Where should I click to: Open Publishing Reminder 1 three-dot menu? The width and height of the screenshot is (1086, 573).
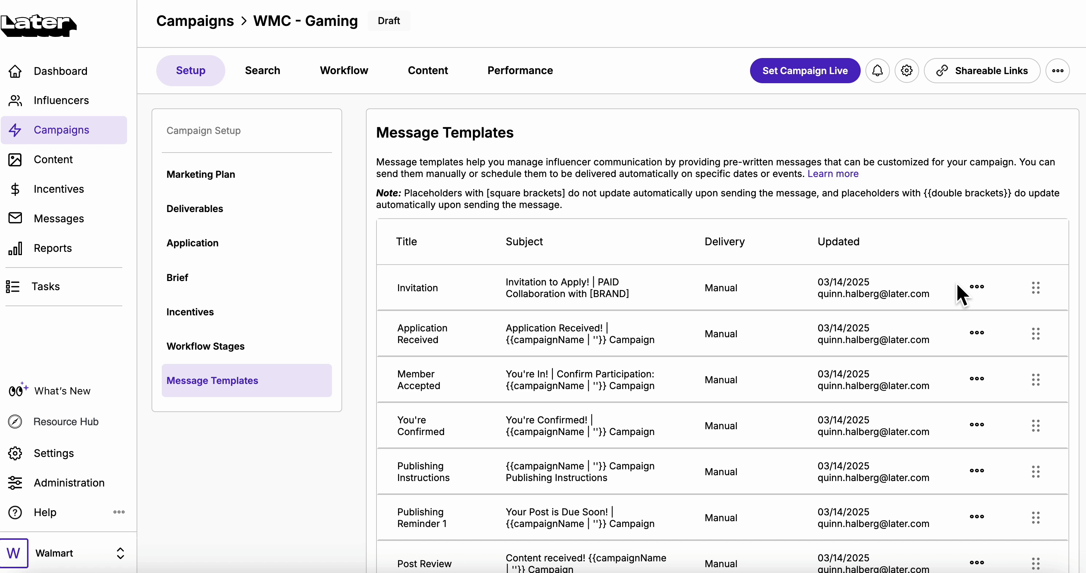coord(976,516)
